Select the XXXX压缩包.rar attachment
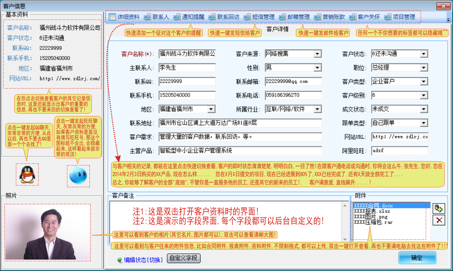This screenshot has height=271, width=453. 373,222
